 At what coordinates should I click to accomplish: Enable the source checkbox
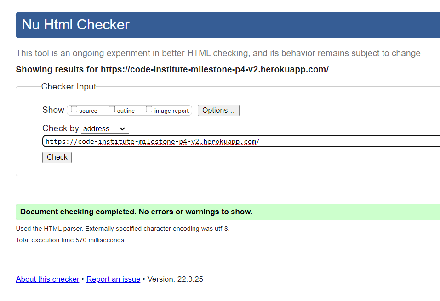point(74,110)
